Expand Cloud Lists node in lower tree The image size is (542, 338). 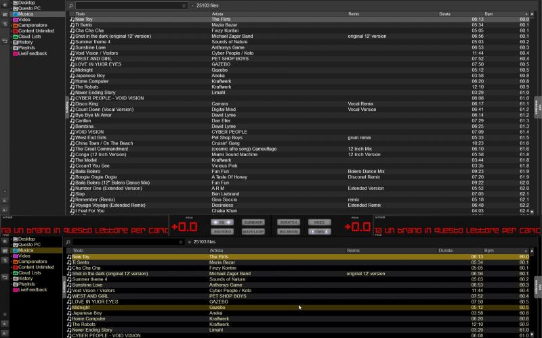tap(11, 273)
